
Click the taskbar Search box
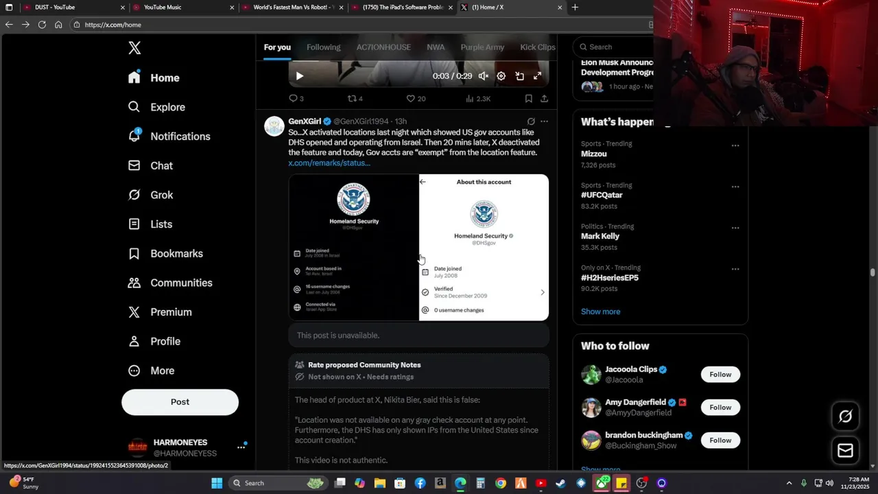(278, 483)
